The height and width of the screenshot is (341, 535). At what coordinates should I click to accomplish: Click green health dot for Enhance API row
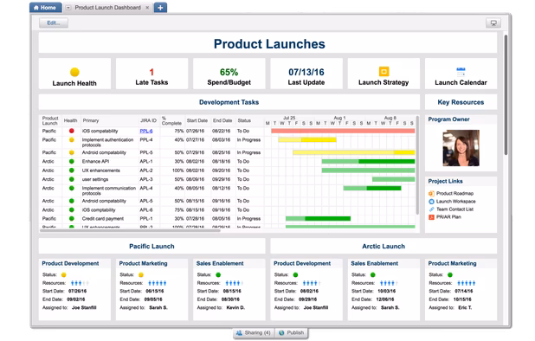[x=71, y=161]
